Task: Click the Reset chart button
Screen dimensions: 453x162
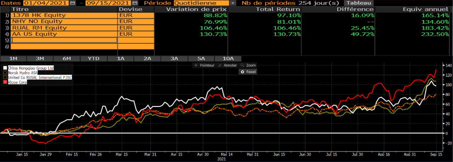Action: point(248,72)
